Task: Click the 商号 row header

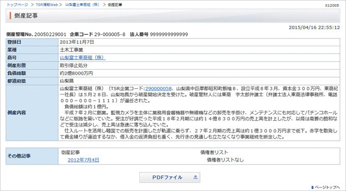Action: pos(32,58)
